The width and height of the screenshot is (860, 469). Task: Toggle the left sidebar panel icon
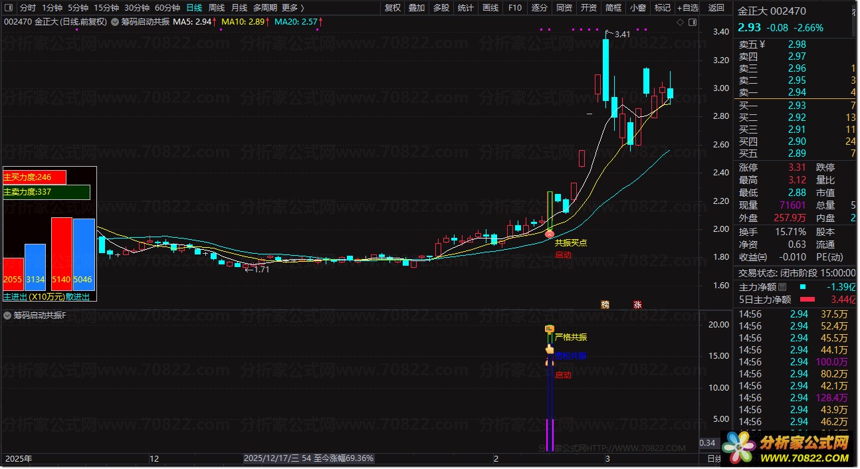(x=9, y=8)
